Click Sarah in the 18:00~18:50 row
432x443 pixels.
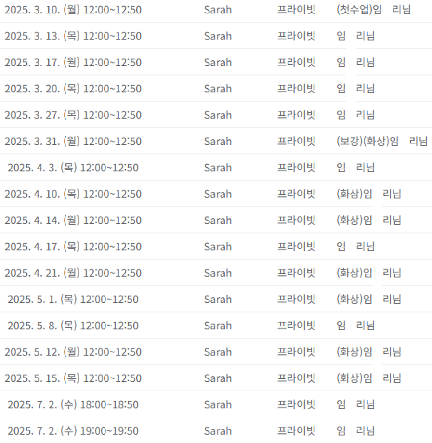click(x=218, y=404)
